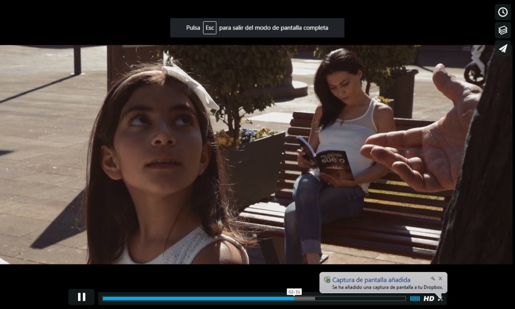515x309 pixels.
Task: Adjust volume using the blue volume bars
Action: point(414,299)
